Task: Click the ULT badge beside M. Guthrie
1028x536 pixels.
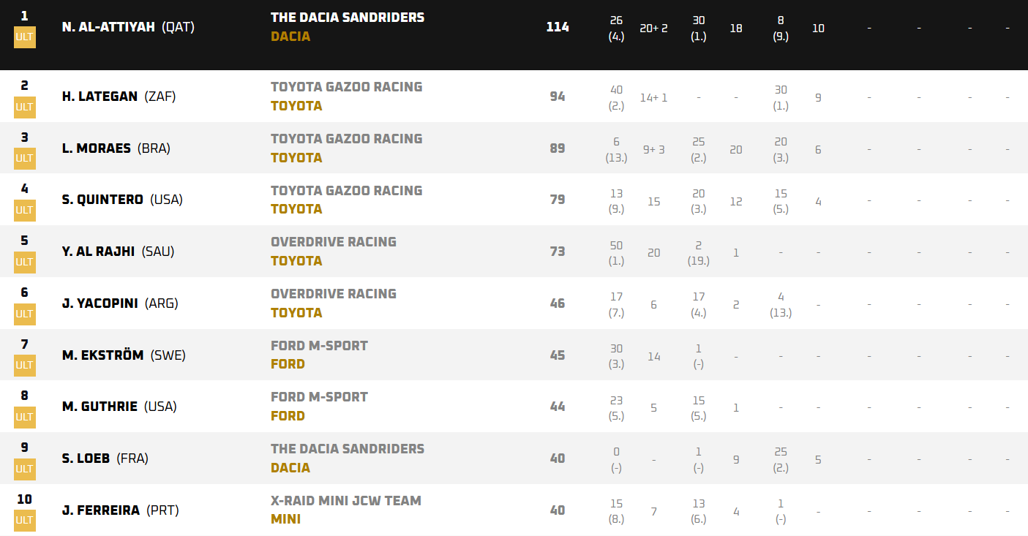Action: click(24, 417)
